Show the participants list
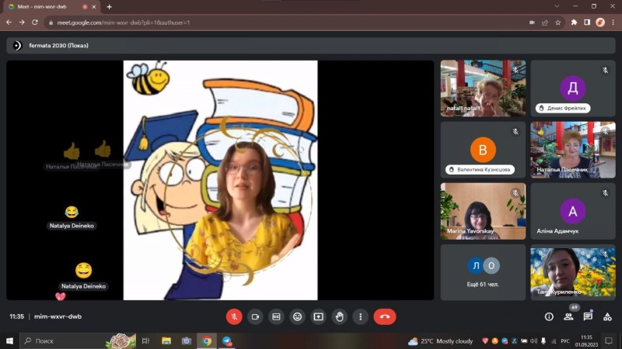The width and height of the screenshot is (622, 349). (x=568, y=316)
